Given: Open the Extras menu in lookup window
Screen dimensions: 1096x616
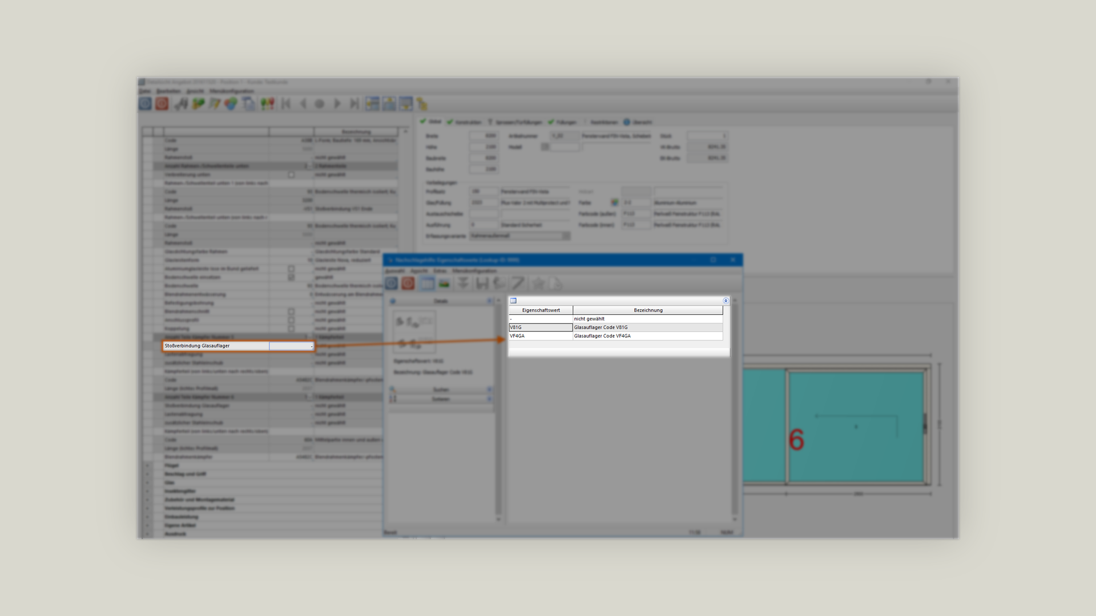Looking at the screenshot, I should point(440,271).
